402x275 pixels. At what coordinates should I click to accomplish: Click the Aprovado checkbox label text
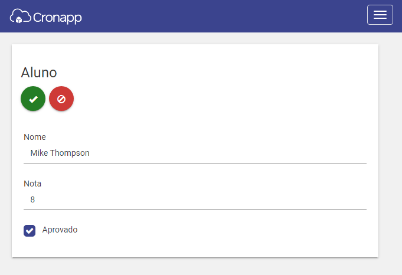[x=60, y=230]
